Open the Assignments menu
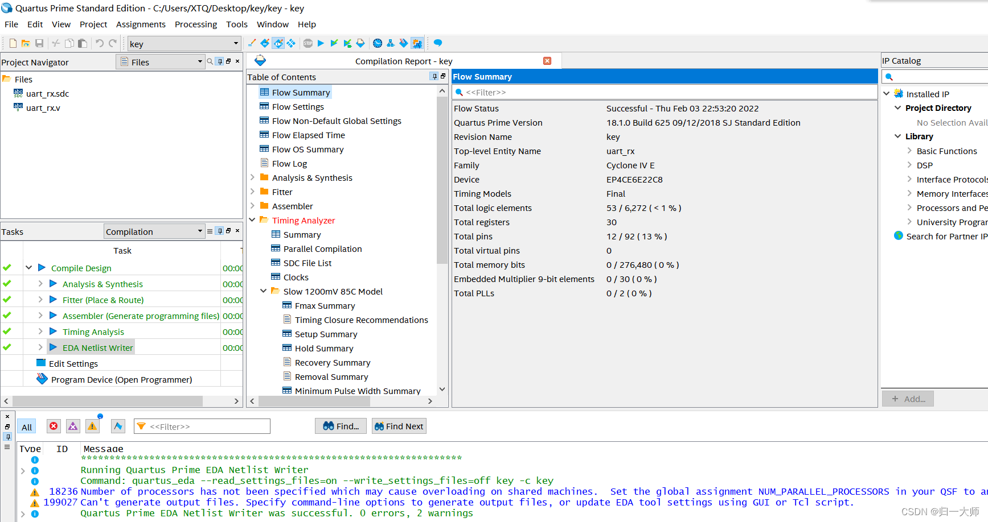This screenshot has width=988, height=522. point(141,24)
